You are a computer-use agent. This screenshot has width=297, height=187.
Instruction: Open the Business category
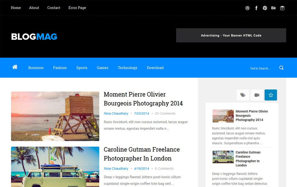pos(36,68)
